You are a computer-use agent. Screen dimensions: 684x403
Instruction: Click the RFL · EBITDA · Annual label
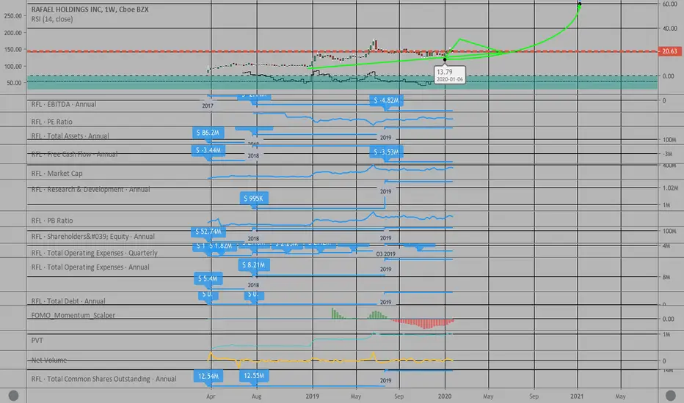64,104
